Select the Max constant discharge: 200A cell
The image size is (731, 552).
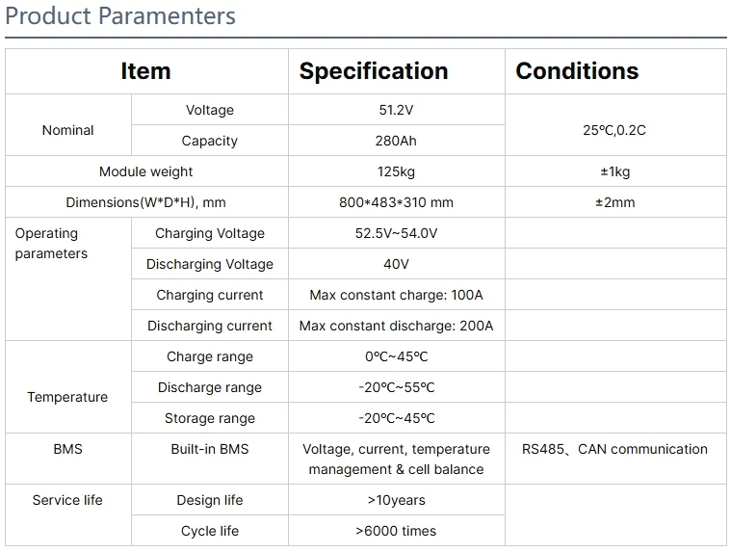click(x=396, y=326)
